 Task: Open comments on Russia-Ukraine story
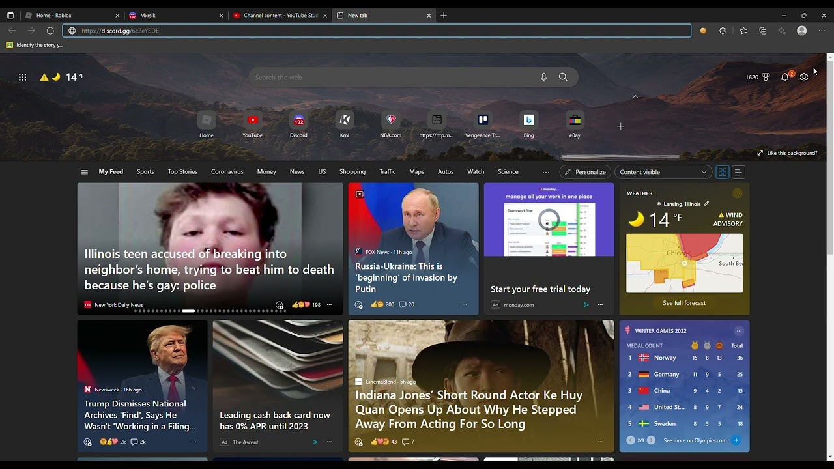[407, 304]
